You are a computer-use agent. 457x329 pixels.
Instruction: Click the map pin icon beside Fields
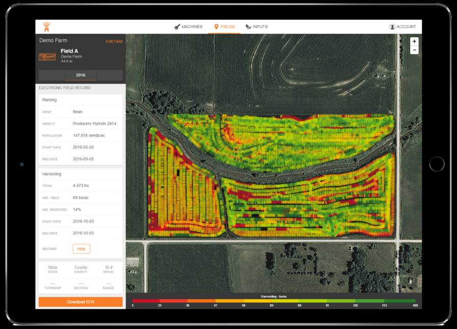(x=216, y=27)
